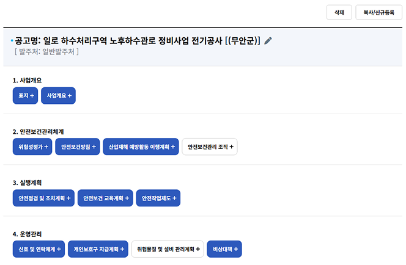Open 산업재해 예방활동 이행계획
This screenshot has width=406, height=265.
[141, 147]
